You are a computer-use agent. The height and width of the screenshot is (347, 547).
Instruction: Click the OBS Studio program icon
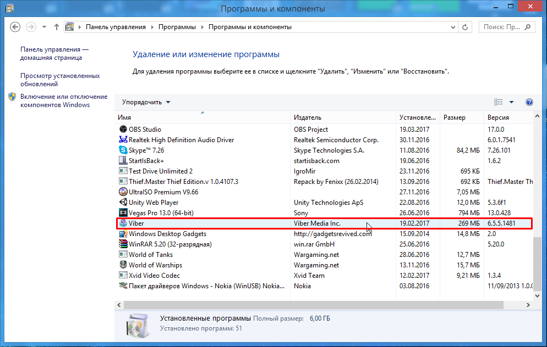[x=123, y=130]
